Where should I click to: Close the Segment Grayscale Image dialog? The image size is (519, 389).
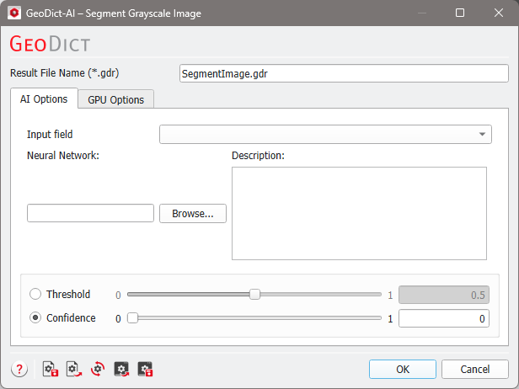tap(499, 13)
